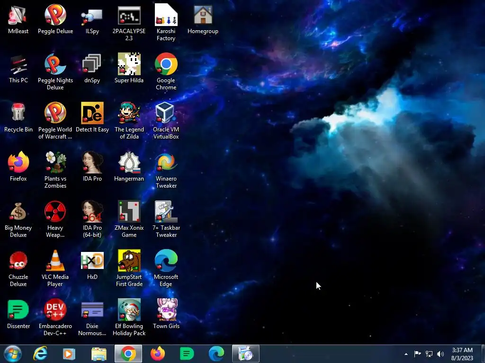
Task: Select the Dissenter desktop shortcut
Action: [18, 314]
